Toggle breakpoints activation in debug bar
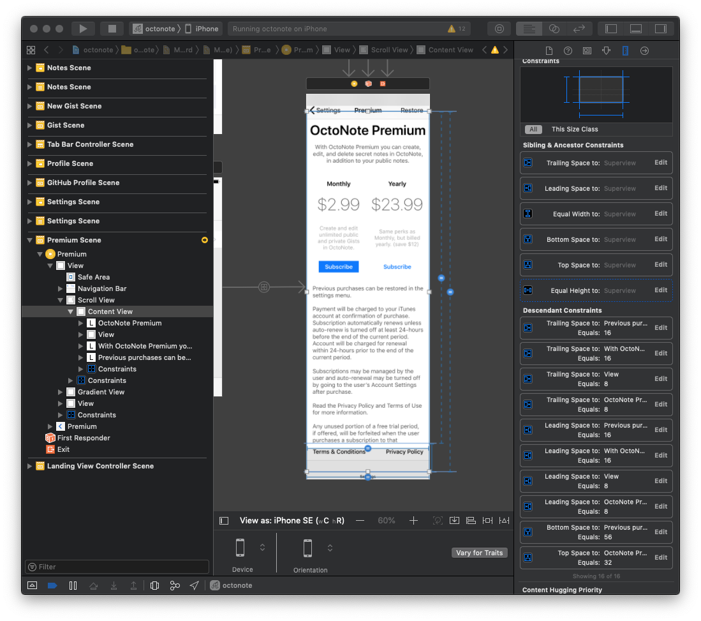 pyautogui.click(x=52, y=585)
